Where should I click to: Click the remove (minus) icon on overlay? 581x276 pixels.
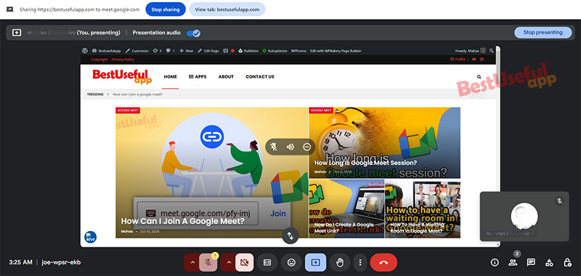tap(306, 147)
